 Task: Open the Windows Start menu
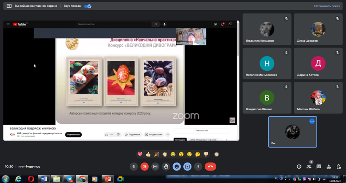(x=6, y=179)
